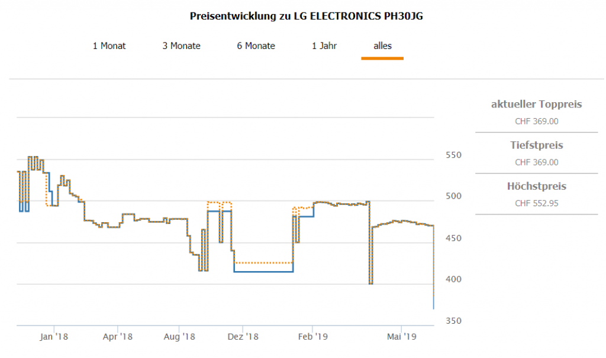The height and width of the screenshot is (358, 606).
Task: Show the 6 Monate price history
Action: pyautogui.click(x=256, y=45)
